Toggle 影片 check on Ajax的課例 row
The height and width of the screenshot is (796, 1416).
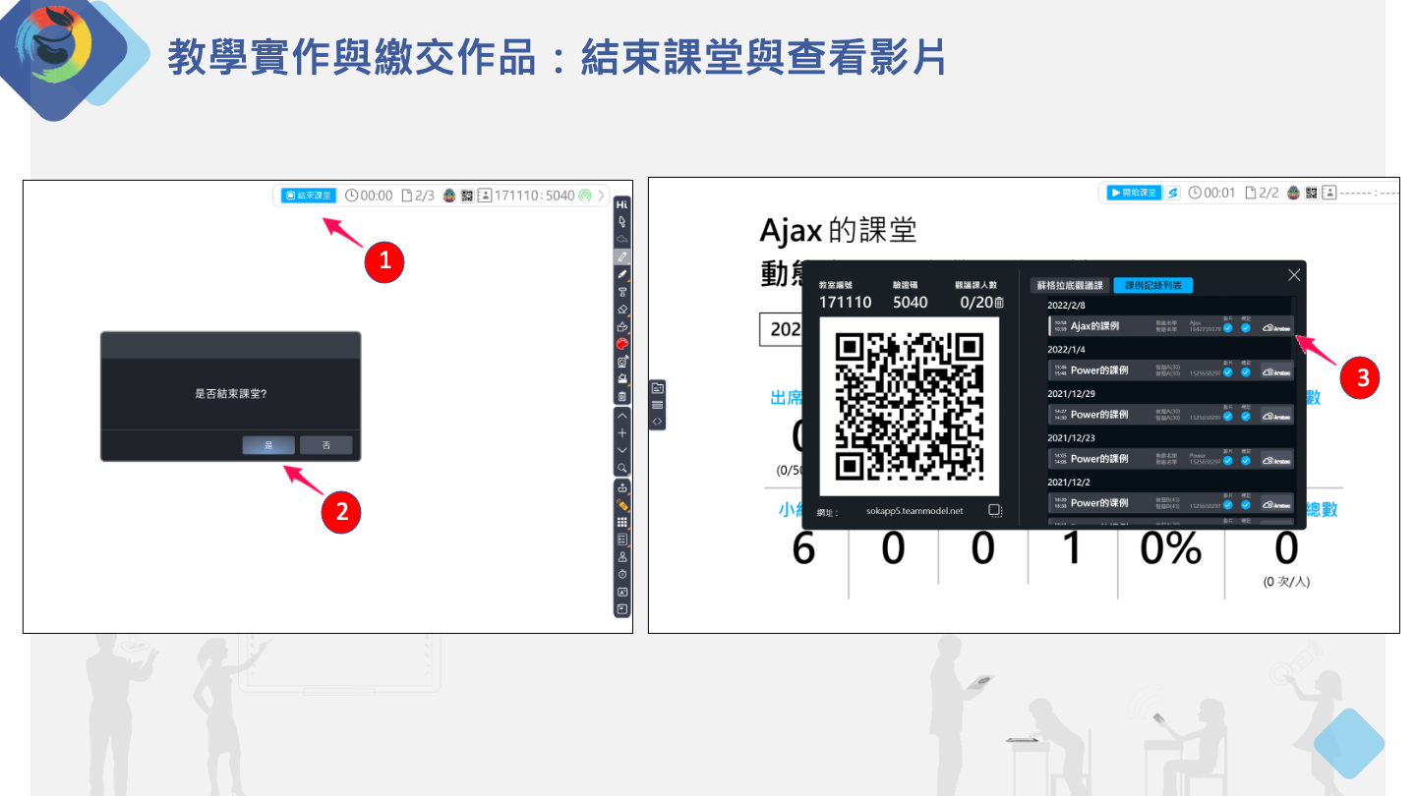[1227, 328]
